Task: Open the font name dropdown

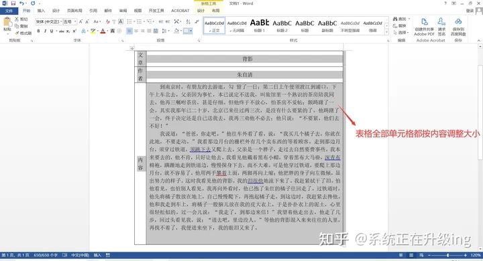Action: [x=60, y=21]
